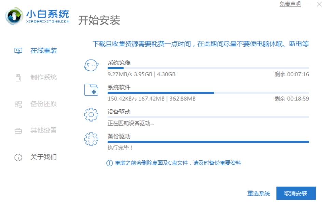Screen dimensions: 336x209
Task: Select 备份还原 in the sidebar
Action: pyautogui.click(x=44, y=104)
